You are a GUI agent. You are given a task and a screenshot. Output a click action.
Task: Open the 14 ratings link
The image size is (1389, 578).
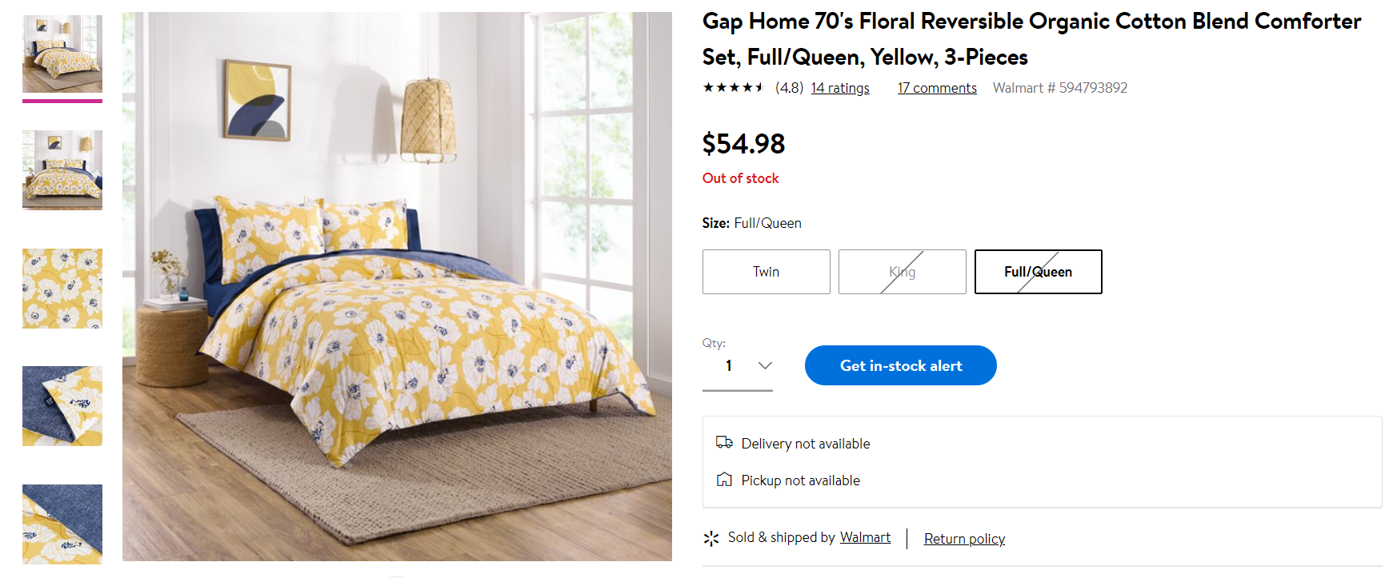coord(840,88)
